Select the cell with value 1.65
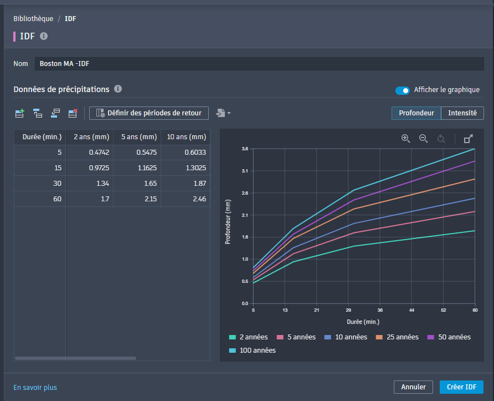This screenshot has width=494, height=401. [137, 183]
